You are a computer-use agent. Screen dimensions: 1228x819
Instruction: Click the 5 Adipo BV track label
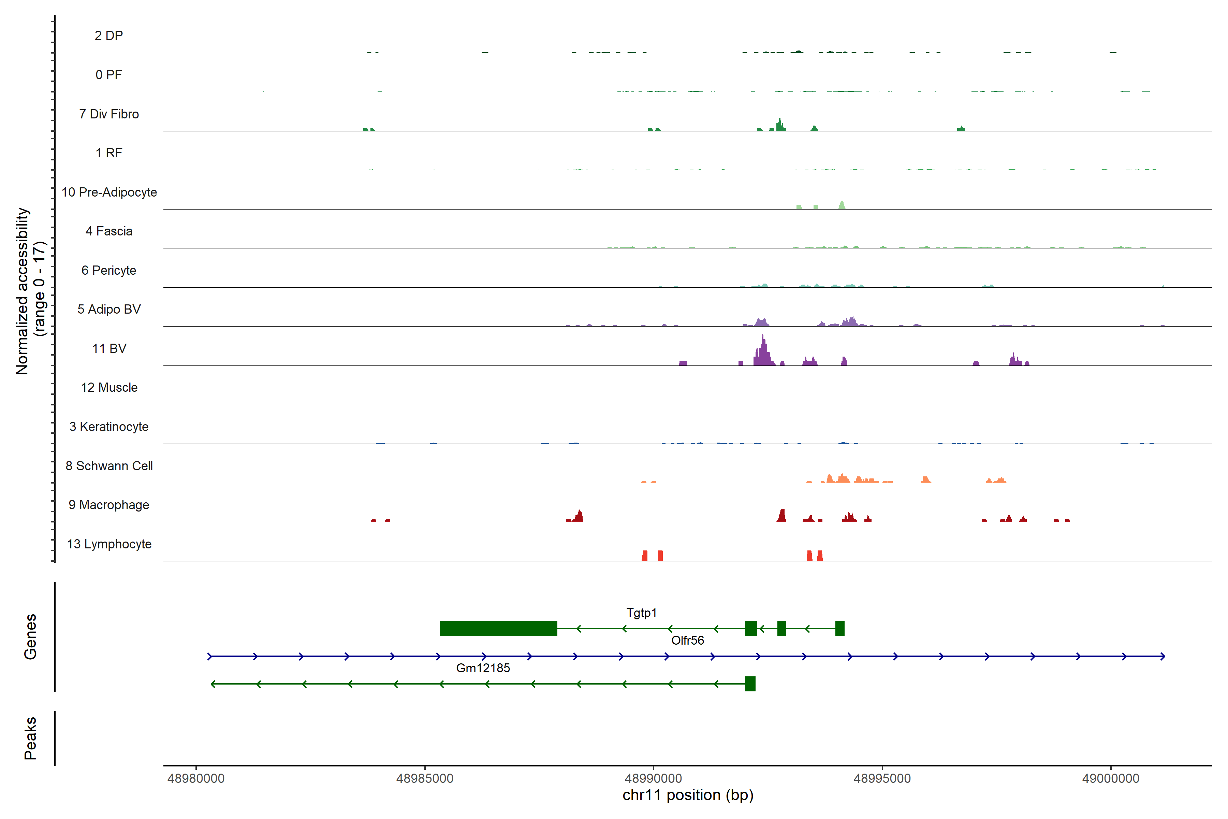click(109, 309)
